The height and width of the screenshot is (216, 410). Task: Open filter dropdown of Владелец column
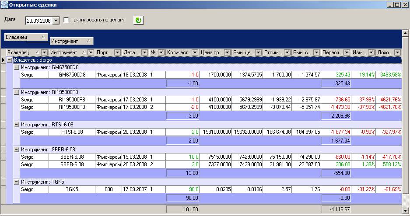[x=45, y=52]
